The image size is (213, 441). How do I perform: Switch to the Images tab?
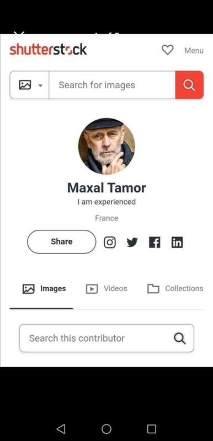[44, 288]
